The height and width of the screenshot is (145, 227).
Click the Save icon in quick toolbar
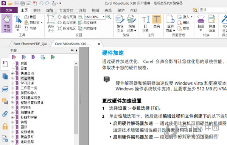(x=17, y=3)
